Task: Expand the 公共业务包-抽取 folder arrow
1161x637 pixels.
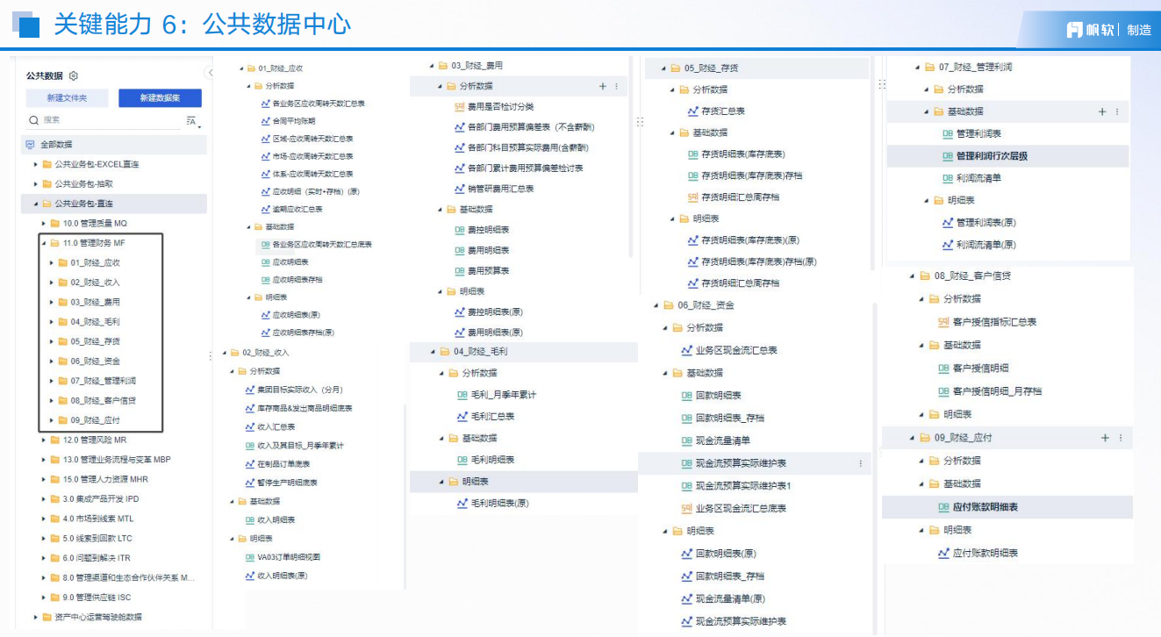Action: tap(36, 184)
